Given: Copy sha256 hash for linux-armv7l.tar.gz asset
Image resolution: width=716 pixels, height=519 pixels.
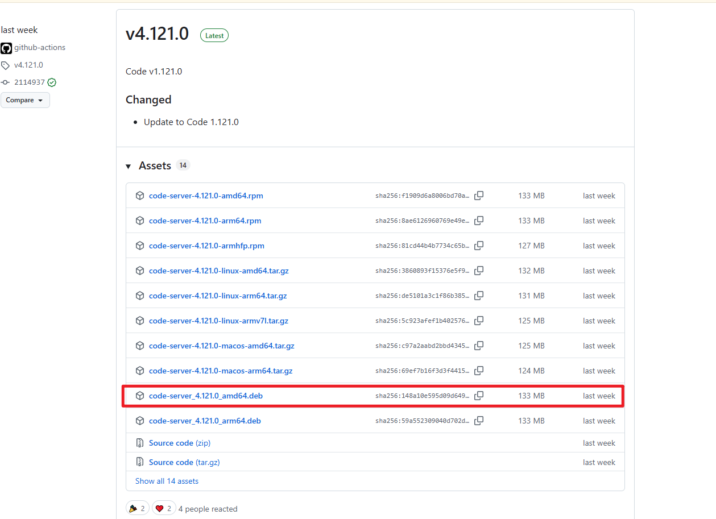Looking at the screenshot, I should (x=479, y=321).
